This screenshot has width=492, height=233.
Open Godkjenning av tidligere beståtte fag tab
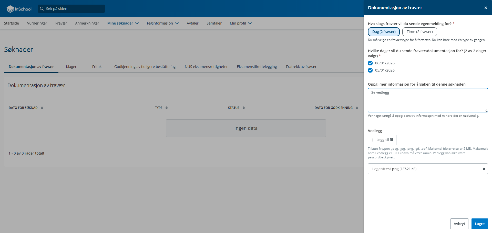click(145, 67)
